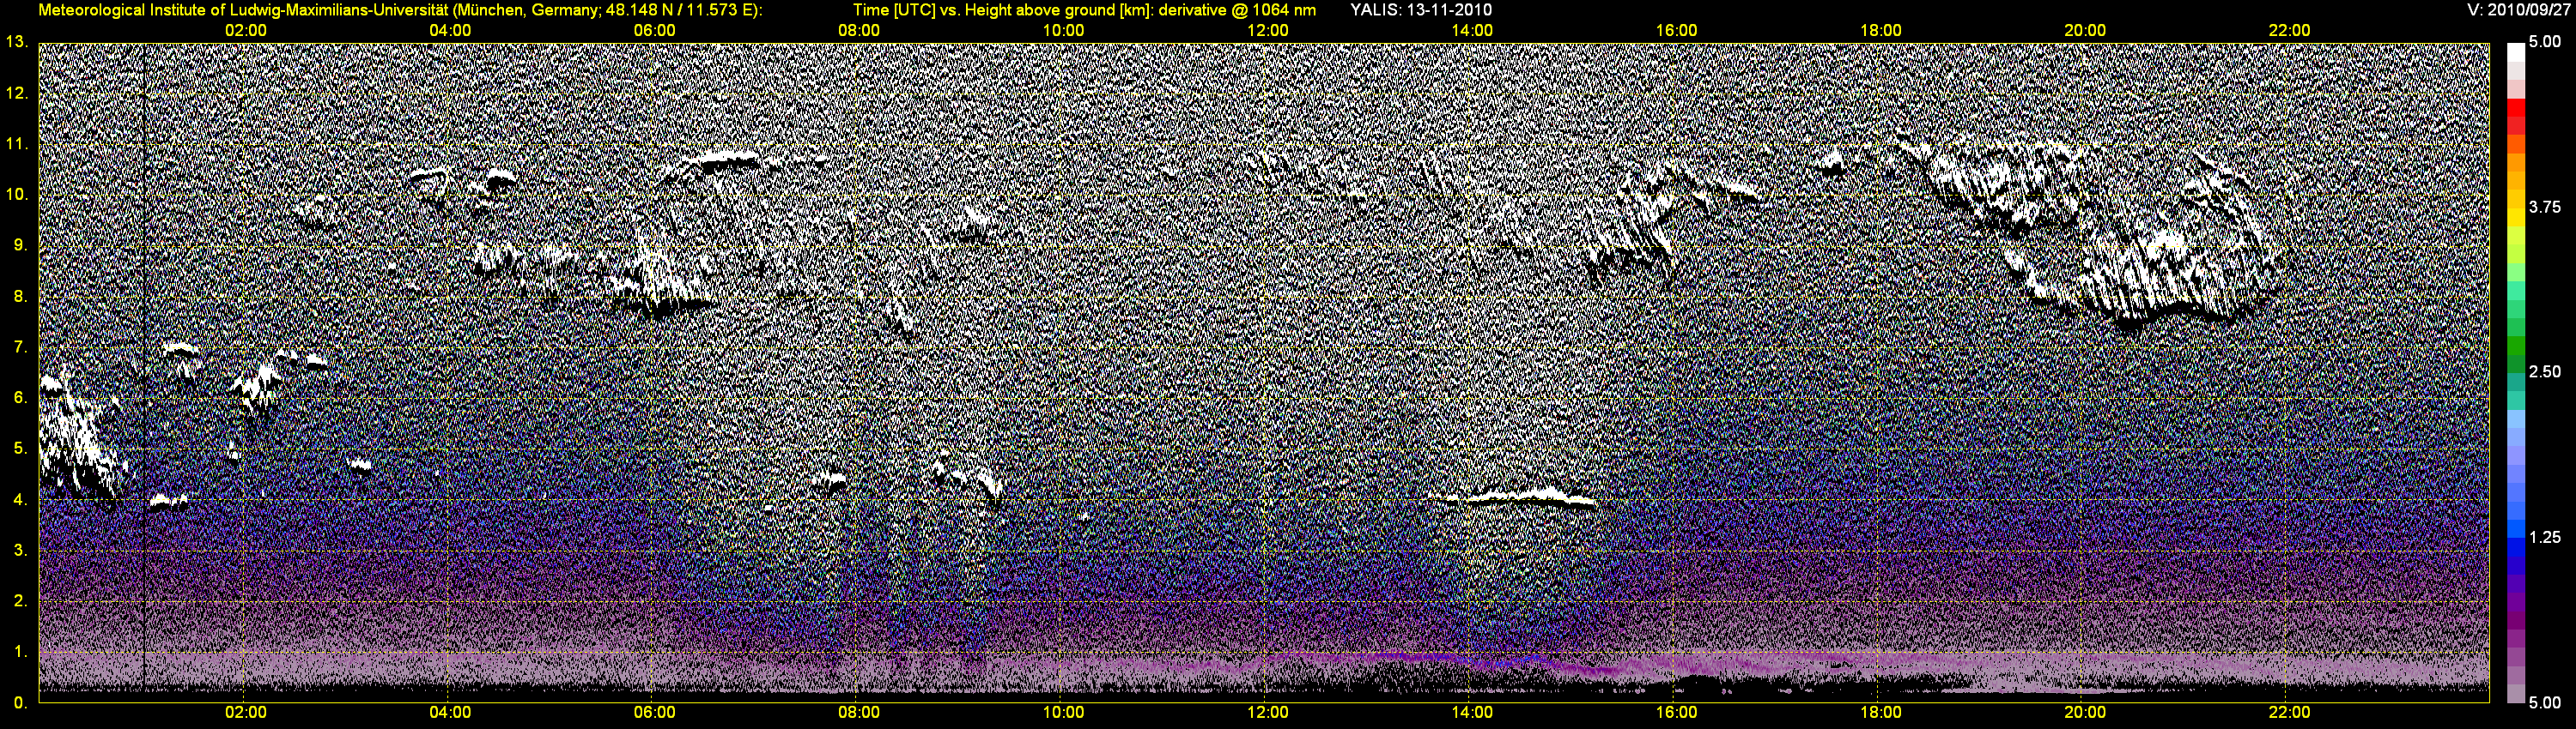2576x729 pixels.
Task: Click the white top segment of the color scale
Action: 2515,52
